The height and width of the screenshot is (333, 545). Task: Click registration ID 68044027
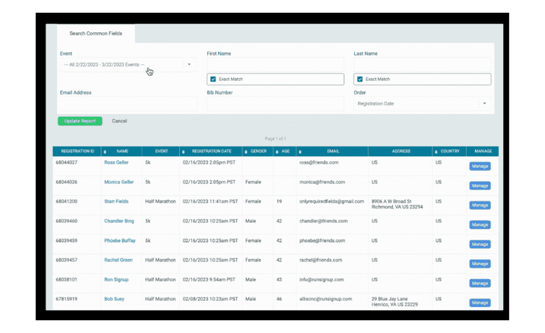tap(67, 162)
